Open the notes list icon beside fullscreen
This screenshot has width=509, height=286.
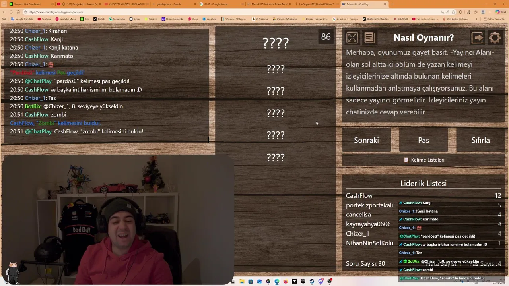[x=369, y=38]
